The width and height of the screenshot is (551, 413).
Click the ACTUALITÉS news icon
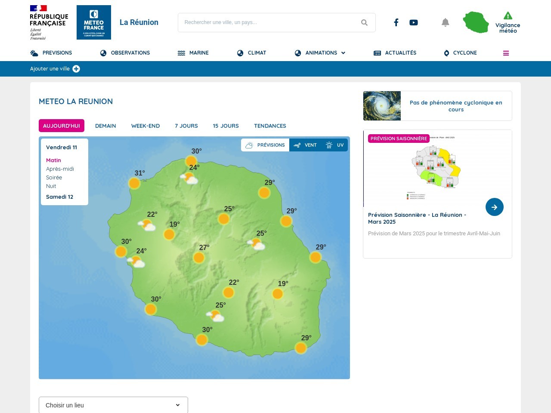point(377,53)
